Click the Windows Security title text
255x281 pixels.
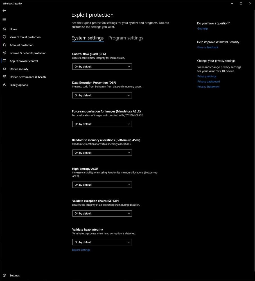(12, 4)
